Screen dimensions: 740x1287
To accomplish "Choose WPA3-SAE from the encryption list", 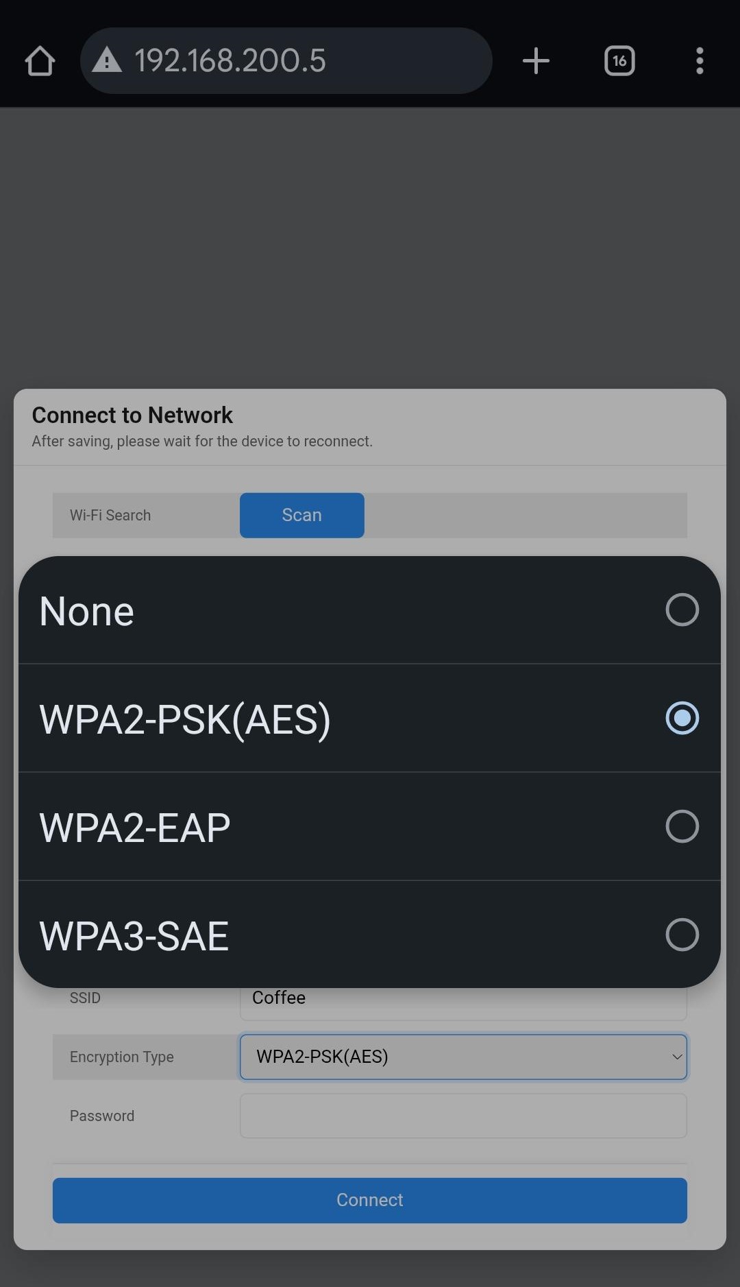I will [134, 936].
